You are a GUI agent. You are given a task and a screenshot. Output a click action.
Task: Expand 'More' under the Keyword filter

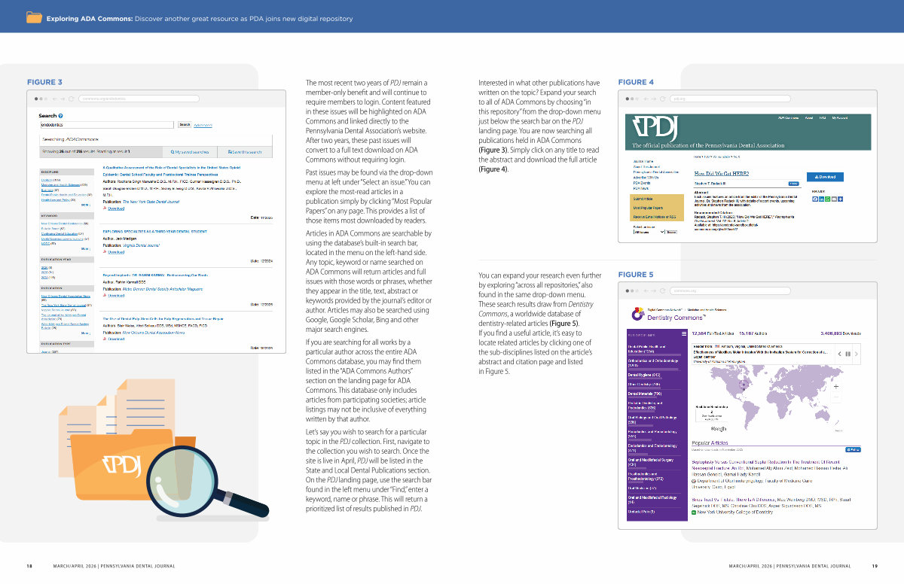pos(85,248)
